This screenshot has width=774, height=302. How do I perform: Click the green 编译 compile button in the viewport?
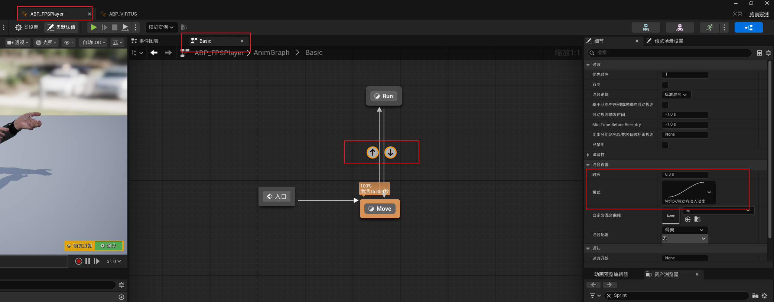point(108,246)
